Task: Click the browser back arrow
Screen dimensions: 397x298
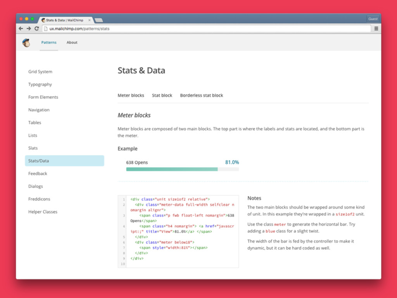Action: 21,28
